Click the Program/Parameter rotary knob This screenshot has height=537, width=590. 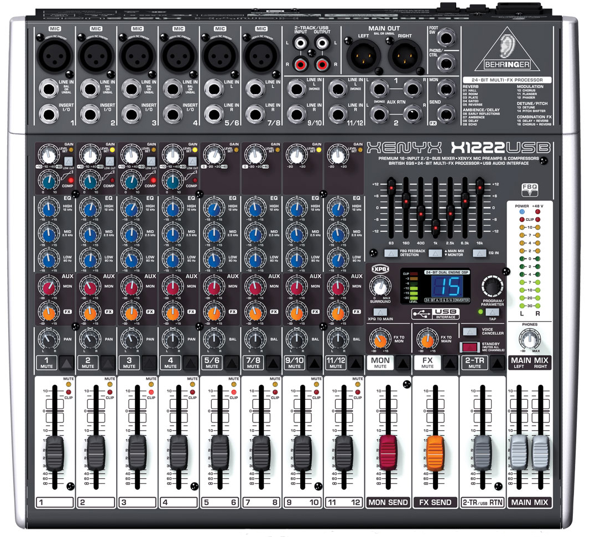(x=492, y=287)
